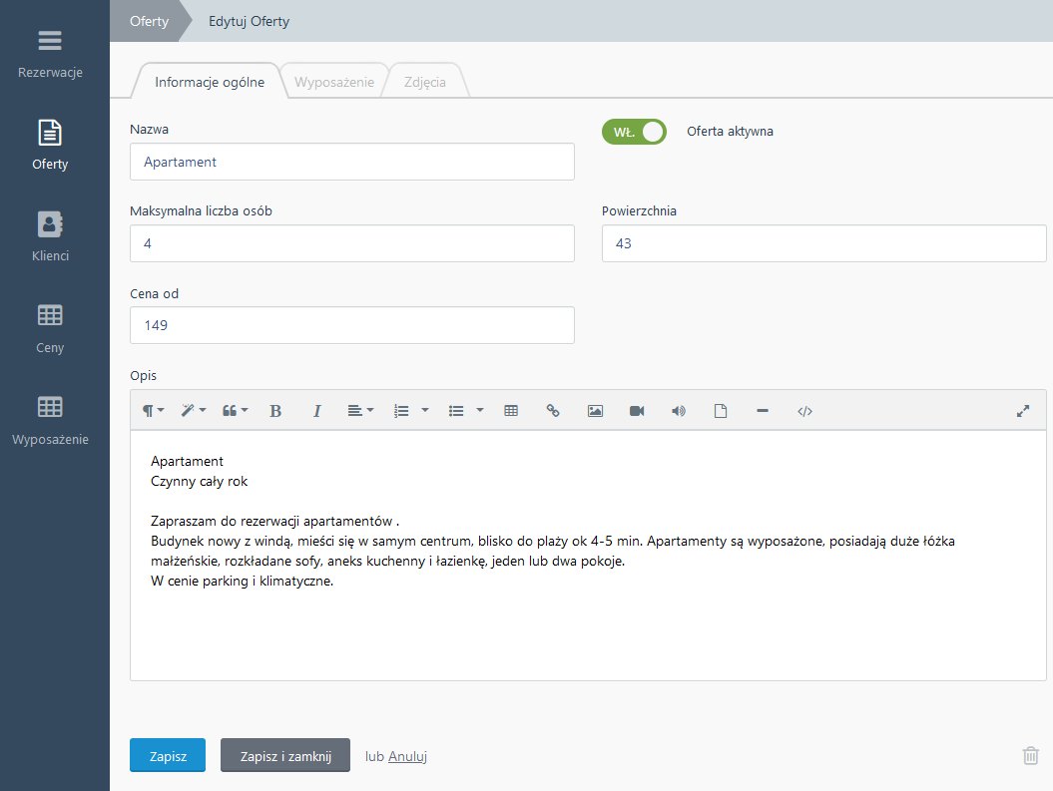Expand the bullet list dropdown arrow
The image size is (1053, 791).
coord(479,410)
